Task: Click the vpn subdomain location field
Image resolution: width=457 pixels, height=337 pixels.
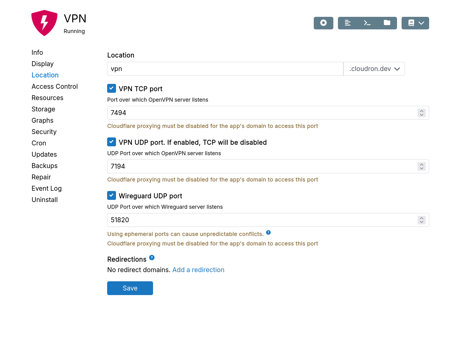Action: (225, 69)
